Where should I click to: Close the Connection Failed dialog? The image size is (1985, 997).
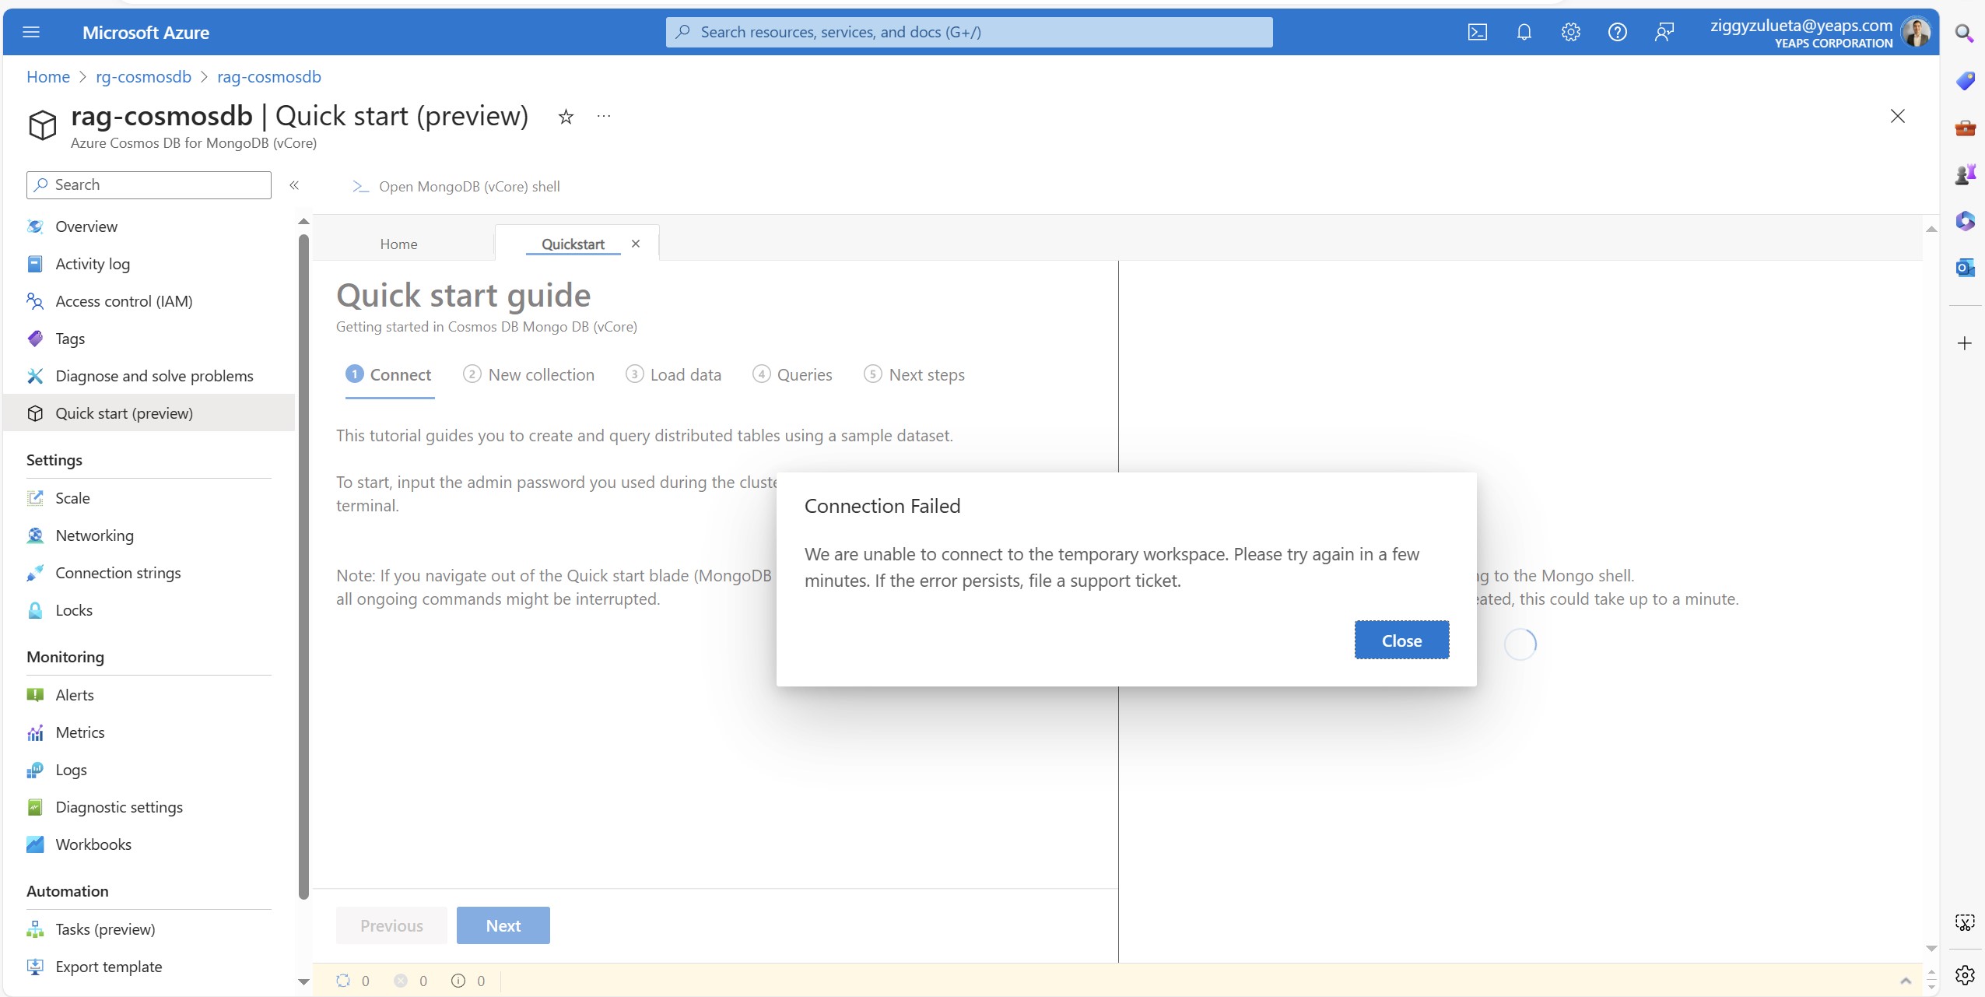(x=1401, y=641)
